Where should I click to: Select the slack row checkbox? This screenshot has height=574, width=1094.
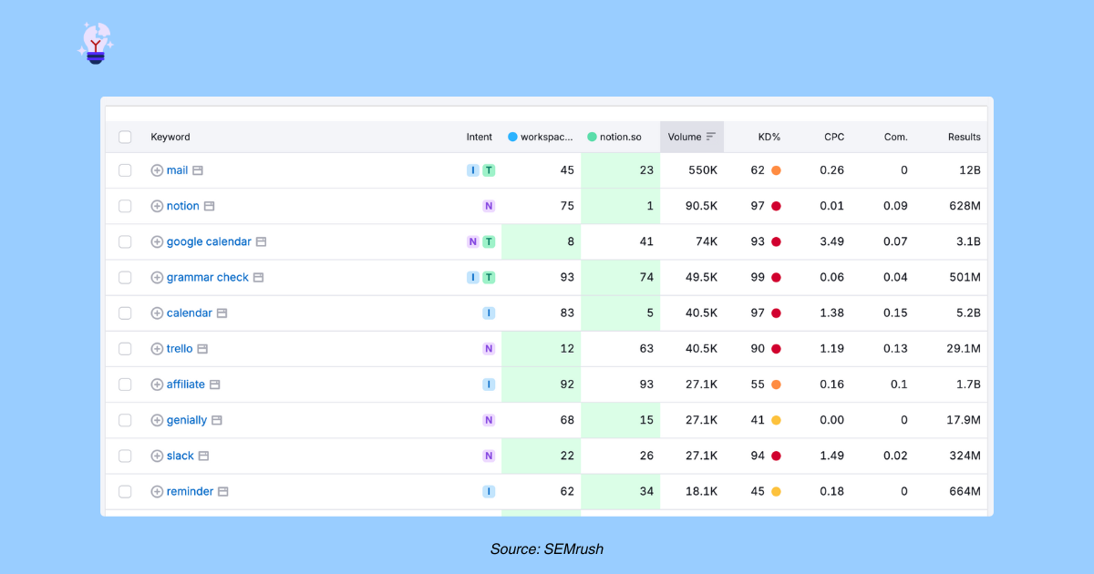click(125, 456)
